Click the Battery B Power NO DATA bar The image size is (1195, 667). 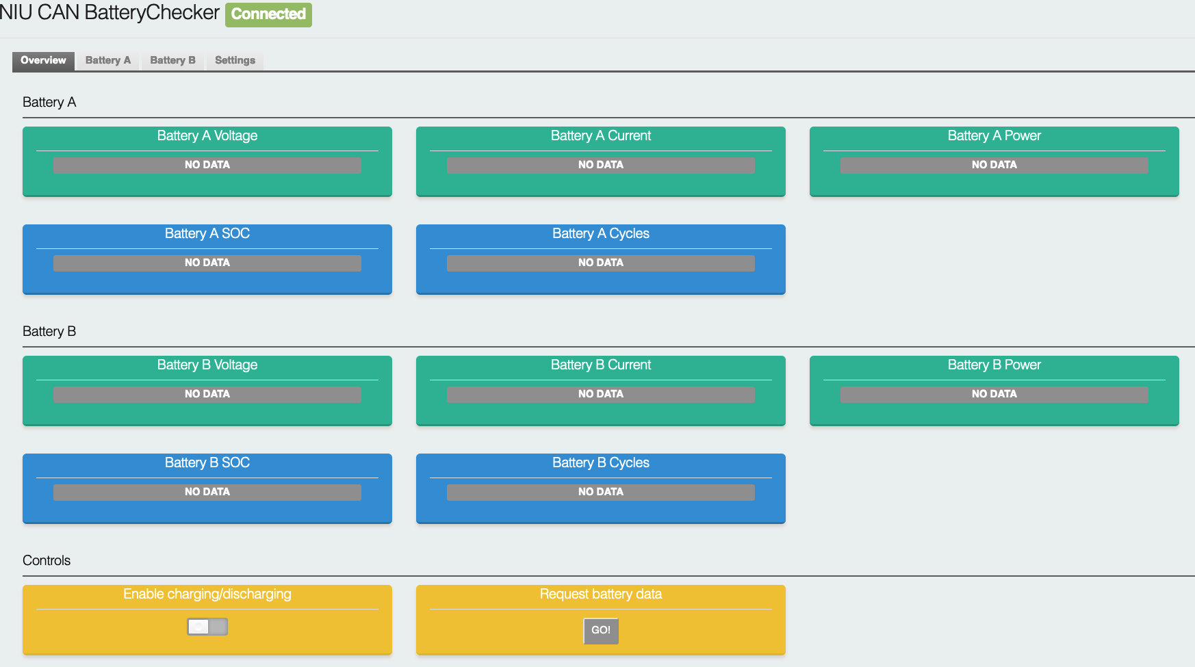coord(994,394)
